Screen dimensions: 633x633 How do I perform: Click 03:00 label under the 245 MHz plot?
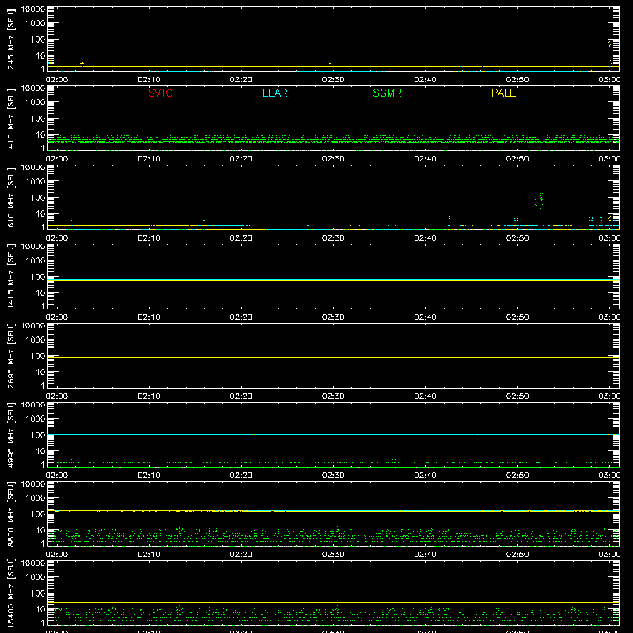[609, 80]
